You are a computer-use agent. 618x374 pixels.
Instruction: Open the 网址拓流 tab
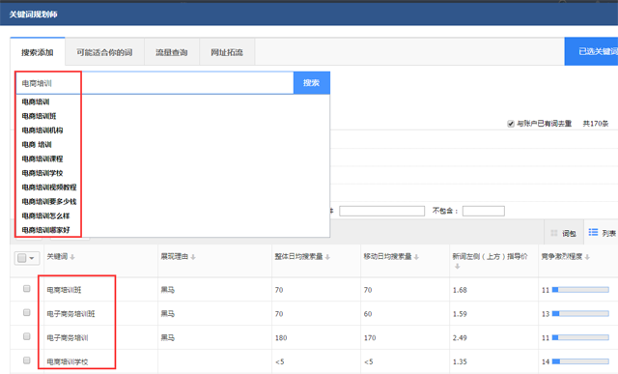click(227, 52)
